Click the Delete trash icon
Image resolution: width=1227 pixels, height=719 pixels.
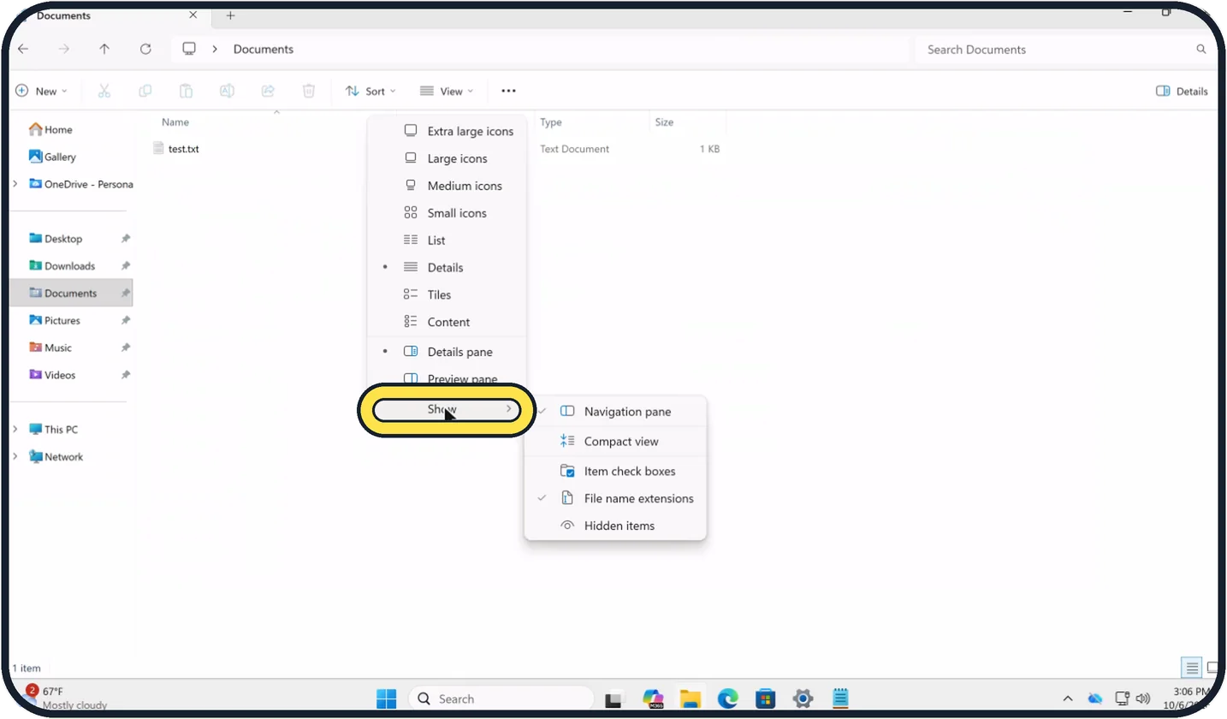click(309, 91)
